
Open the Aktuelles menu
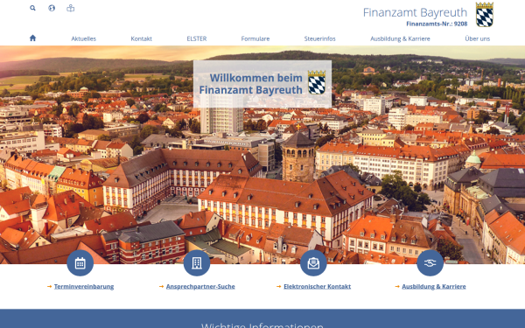[x=84, y=38]
